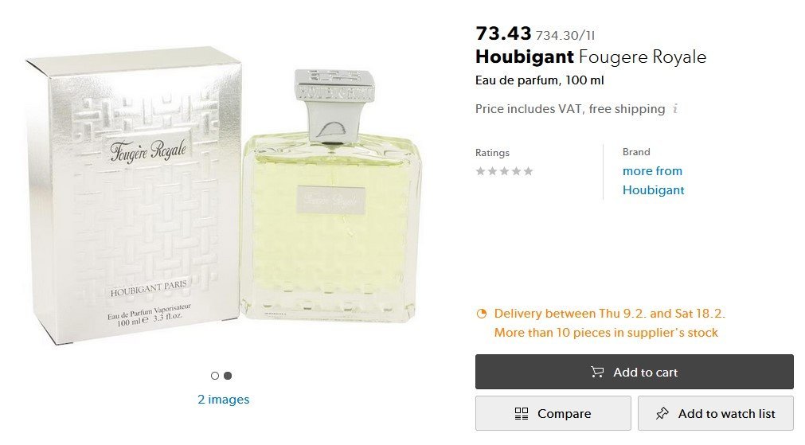805x445 pixels.
Task: Select the third rating star
Action: pos(504,171)
